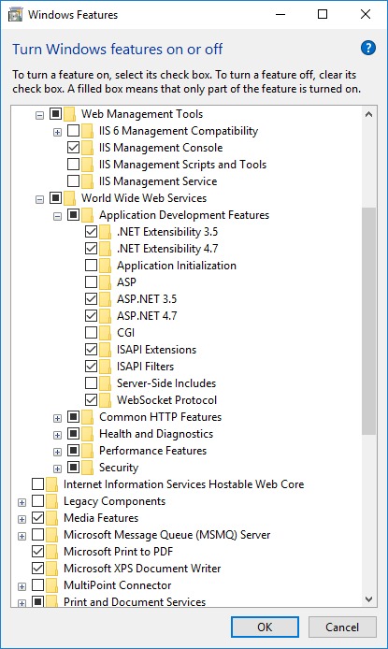Click the OK button
Image resolution: width=388 pixels, height=649 pixels.
tap(265, 627)
